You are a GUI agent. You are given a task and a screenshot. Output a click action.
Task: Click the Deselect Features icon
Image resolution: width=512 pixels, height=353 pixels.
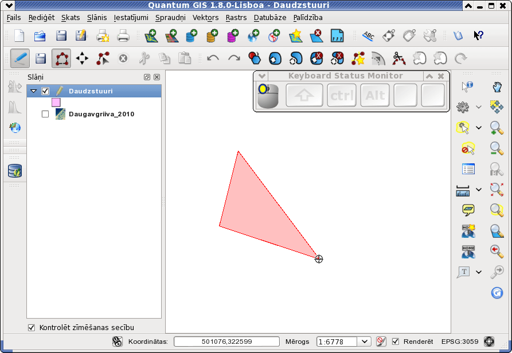pyautogui.click(x=468, y=148)
